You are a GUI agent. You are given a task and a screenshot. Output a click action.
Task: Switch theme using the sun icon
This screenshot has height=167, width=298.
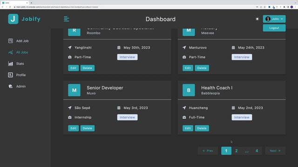[x=257, y=19]
